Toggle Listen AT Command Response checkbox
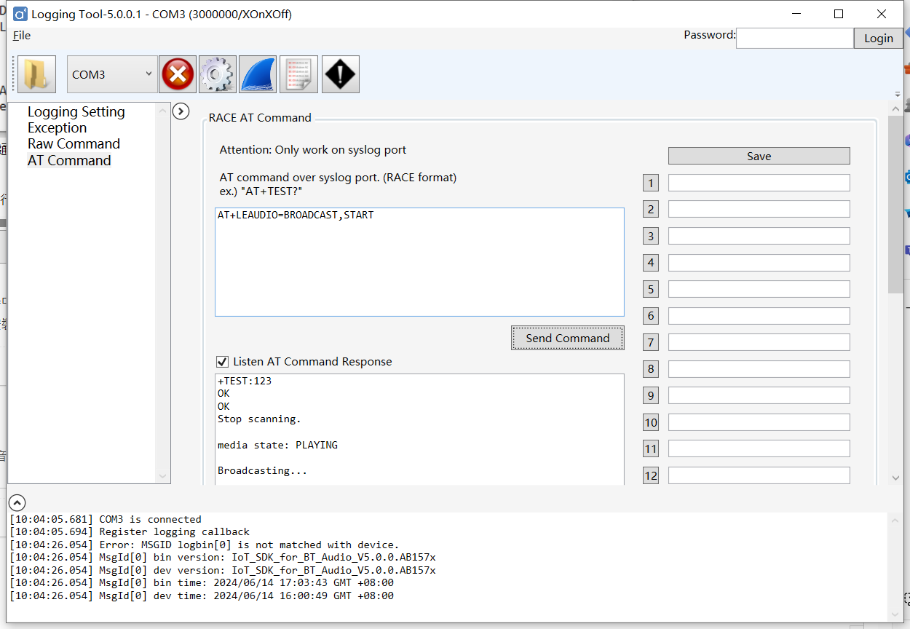 pos(223,362)
